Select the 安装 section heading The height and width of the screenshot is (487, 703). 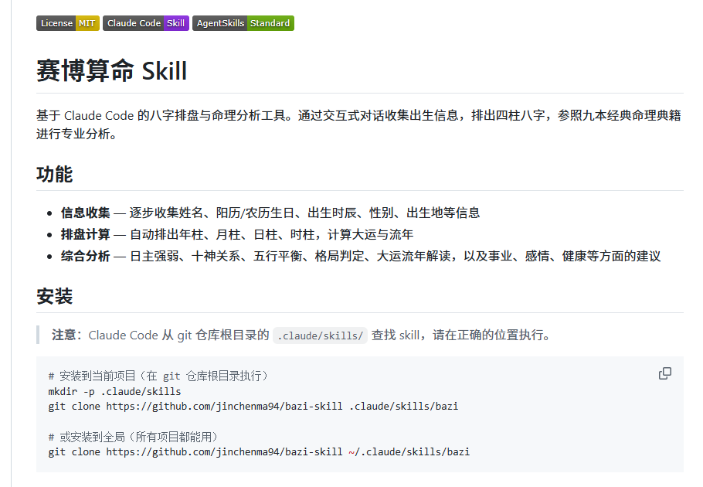(54, 296)
